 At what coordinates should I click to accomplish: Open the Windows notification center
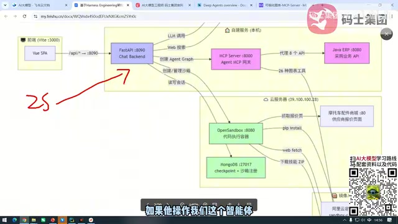point(390,220)
